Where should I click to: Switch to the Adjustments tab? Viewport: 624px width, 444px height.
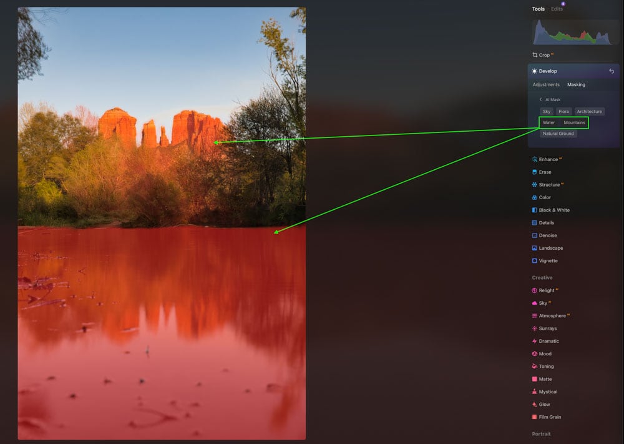546,84
